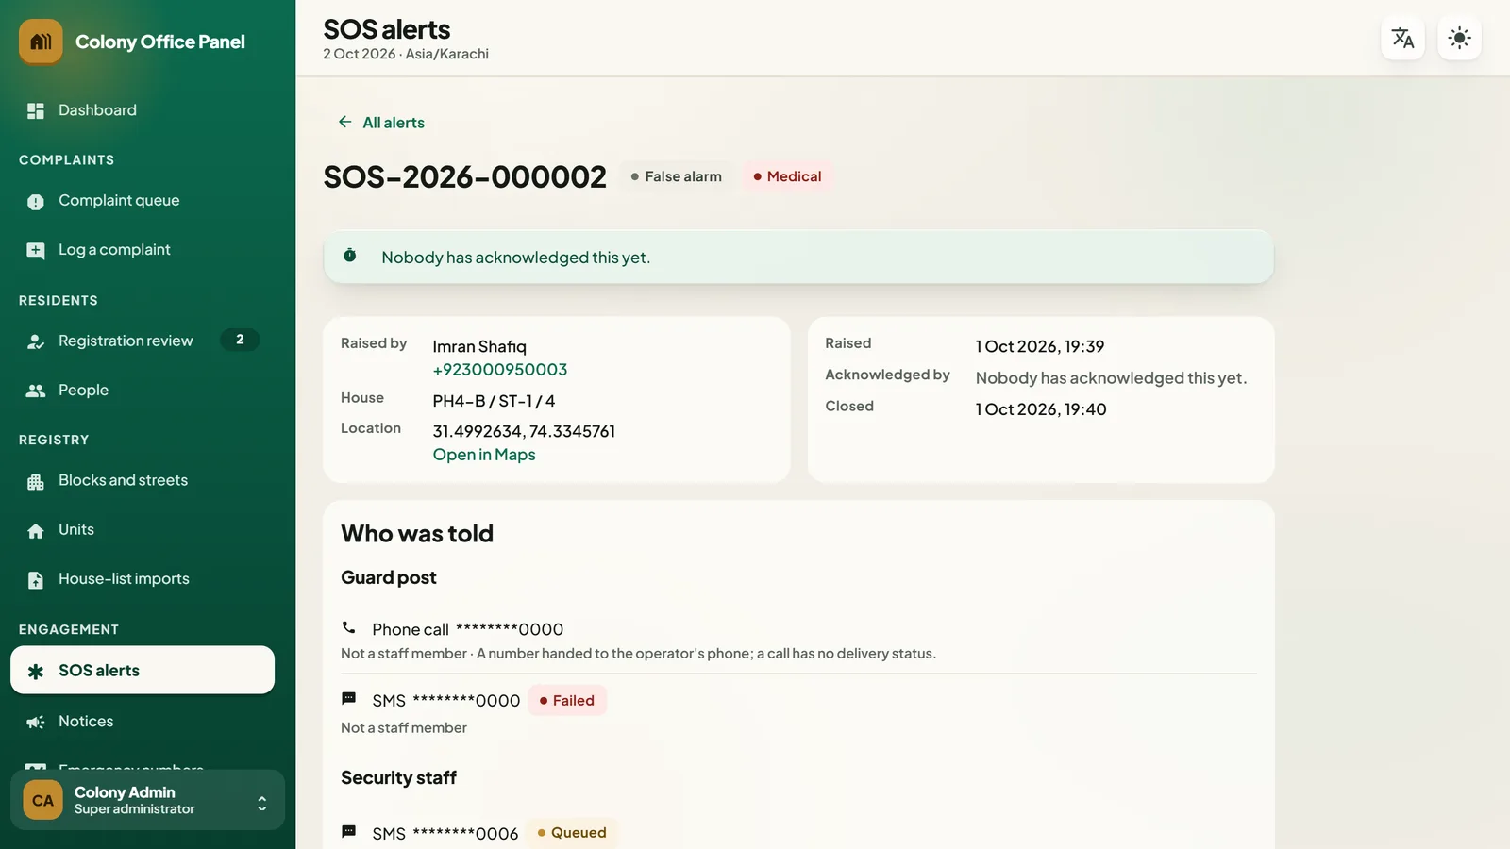Viewport: 1510px width, 849px height.
Task: Click the Notices megaphone icon
Action: (x=36, y=722)
